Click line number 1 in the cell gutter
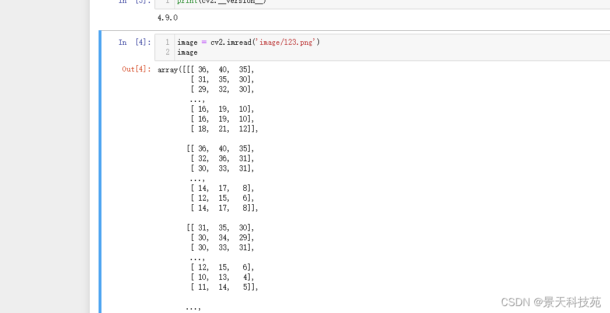This screenshot has width=610, height=313. (167, 42)
